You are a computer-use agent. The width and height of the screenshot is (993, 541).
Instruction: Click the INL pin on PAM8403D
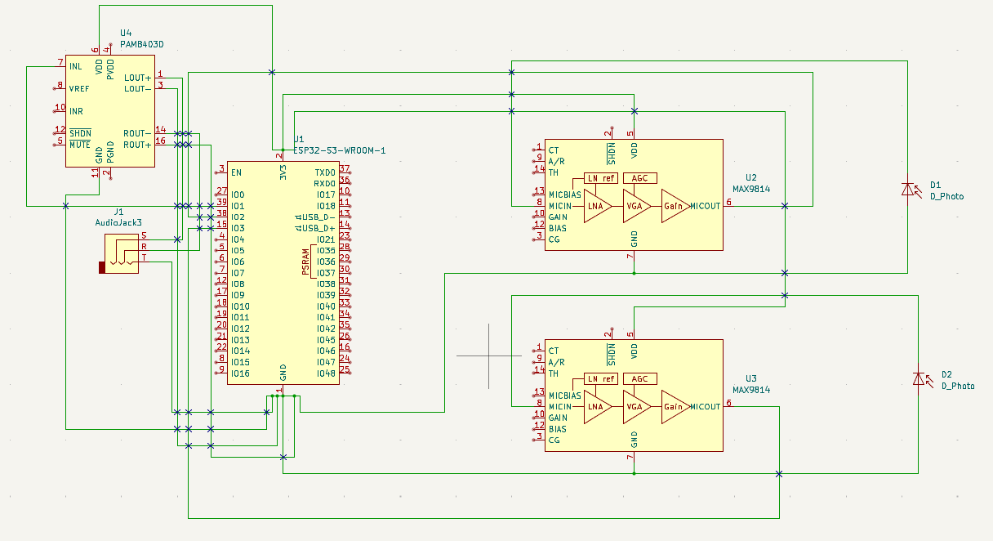click(x=76, y=66)
